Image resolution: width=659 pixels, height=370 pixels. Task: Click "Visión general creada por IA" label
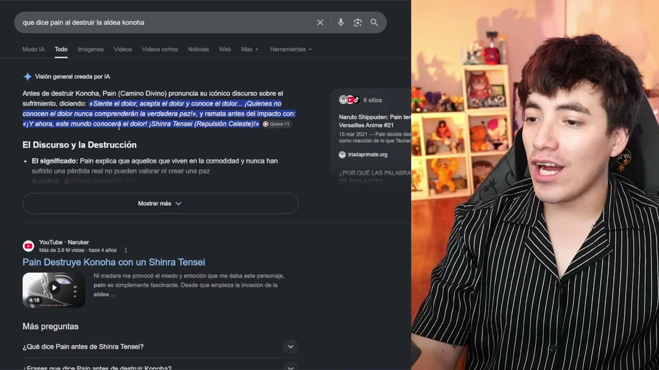point(72,77)
